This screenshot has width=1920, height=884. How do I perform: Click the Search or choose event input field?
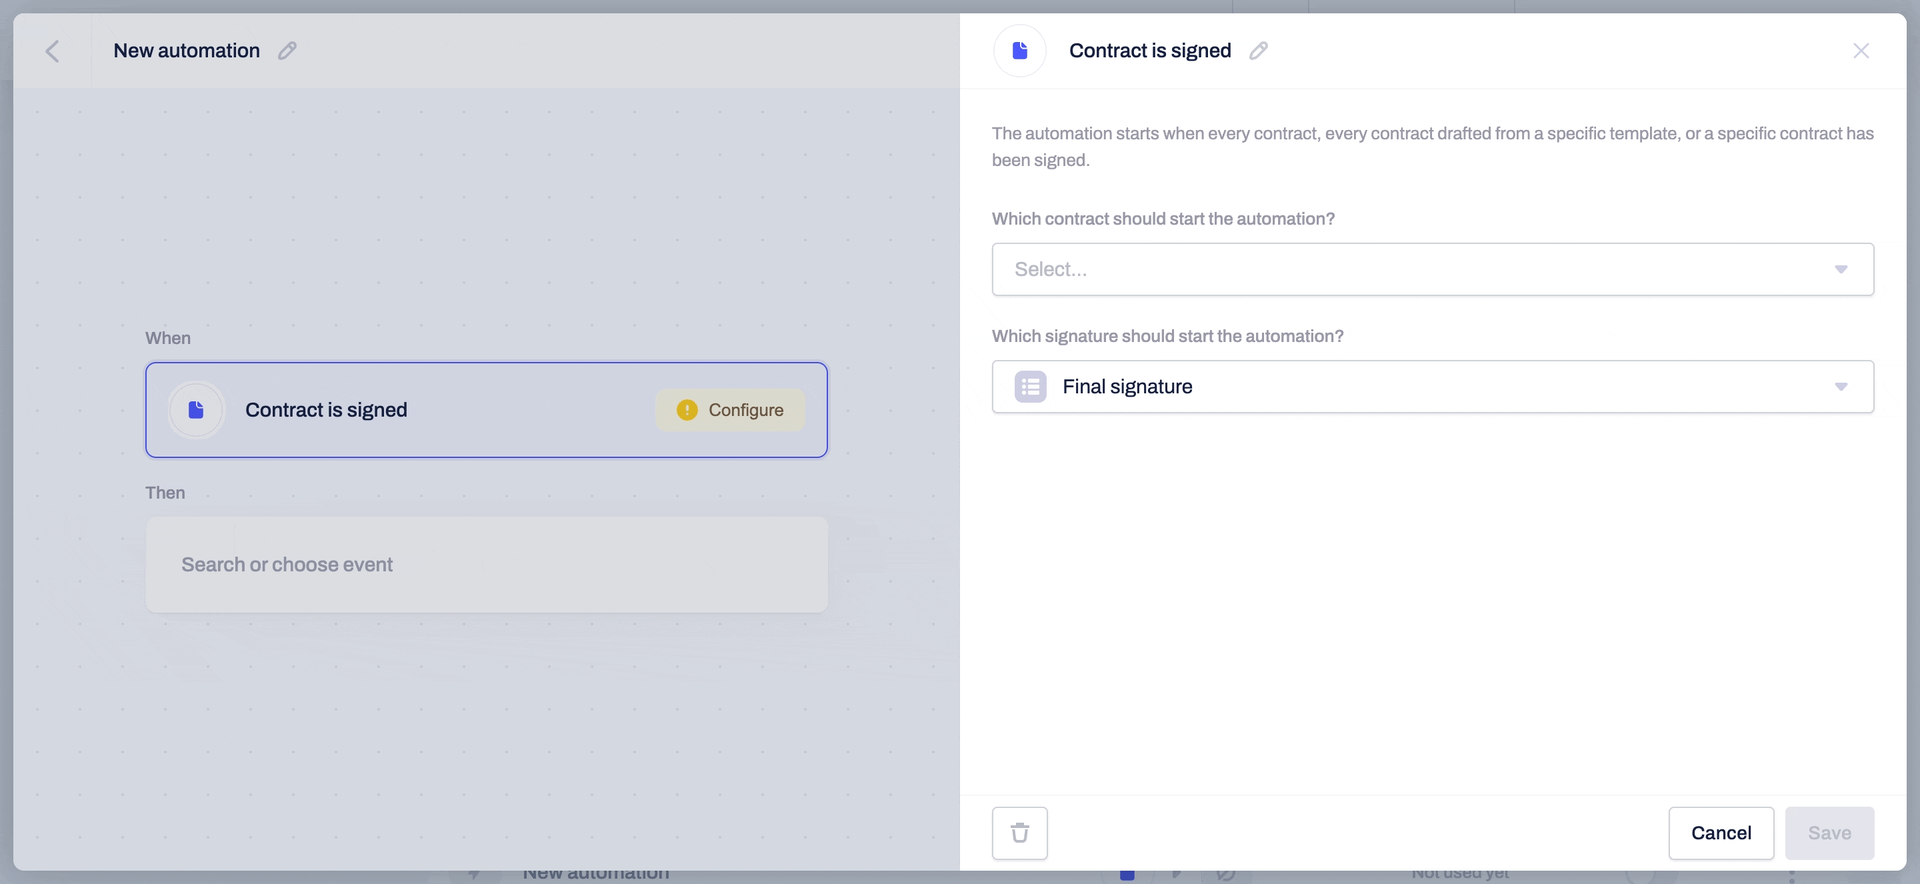tap(487, 565)
